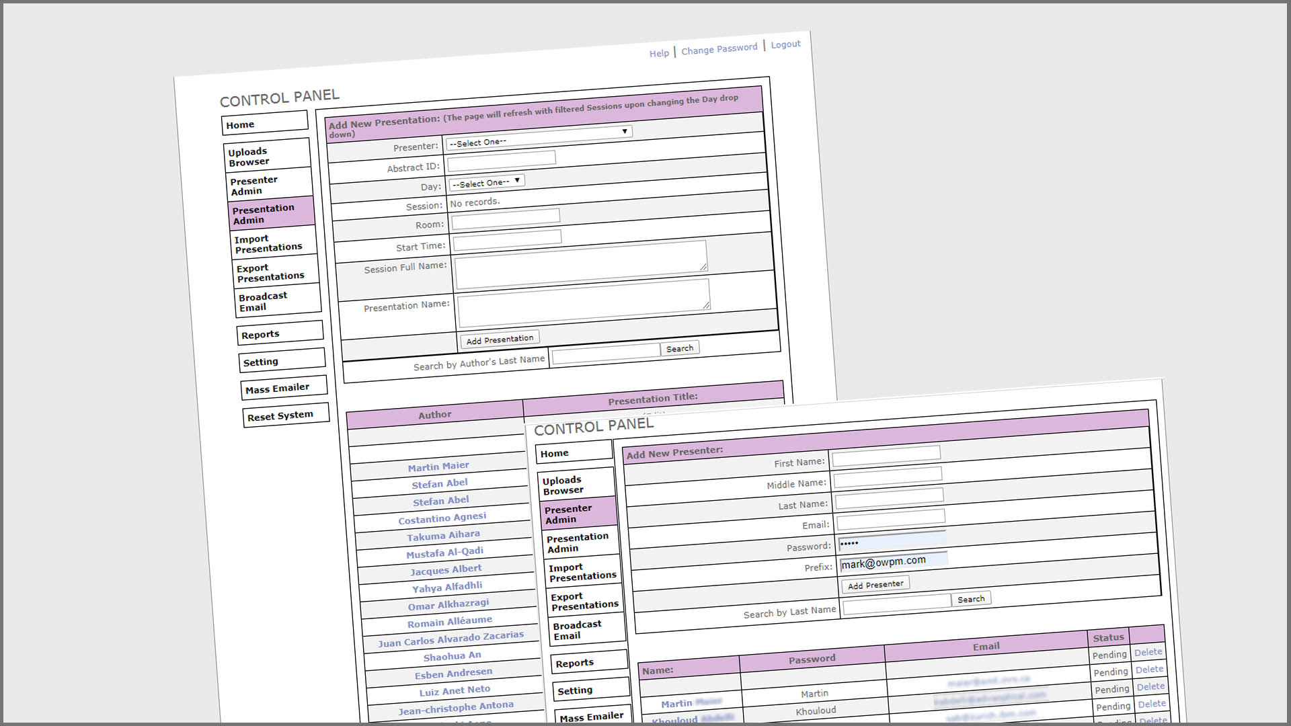
Task: Open the Presenter dropdown in Add New Presentation
Action: [x=539, y=138]
